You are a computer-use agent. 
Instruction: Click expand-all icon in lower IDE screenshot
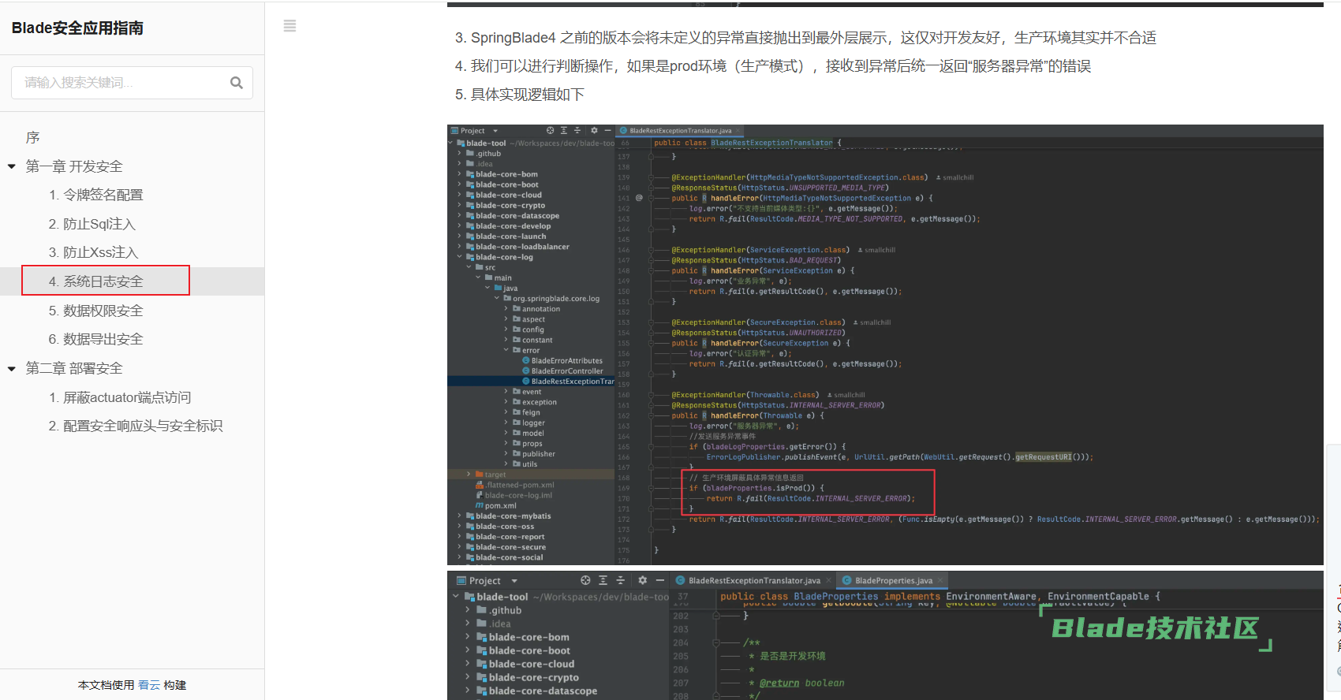603,580
